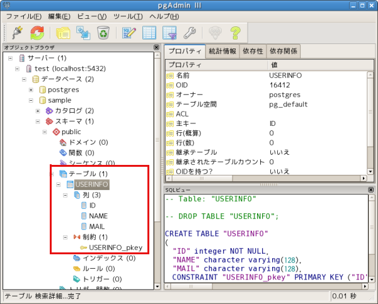Select the OID property row
Viewport: 378px width, 304px height.
[266, 85]
